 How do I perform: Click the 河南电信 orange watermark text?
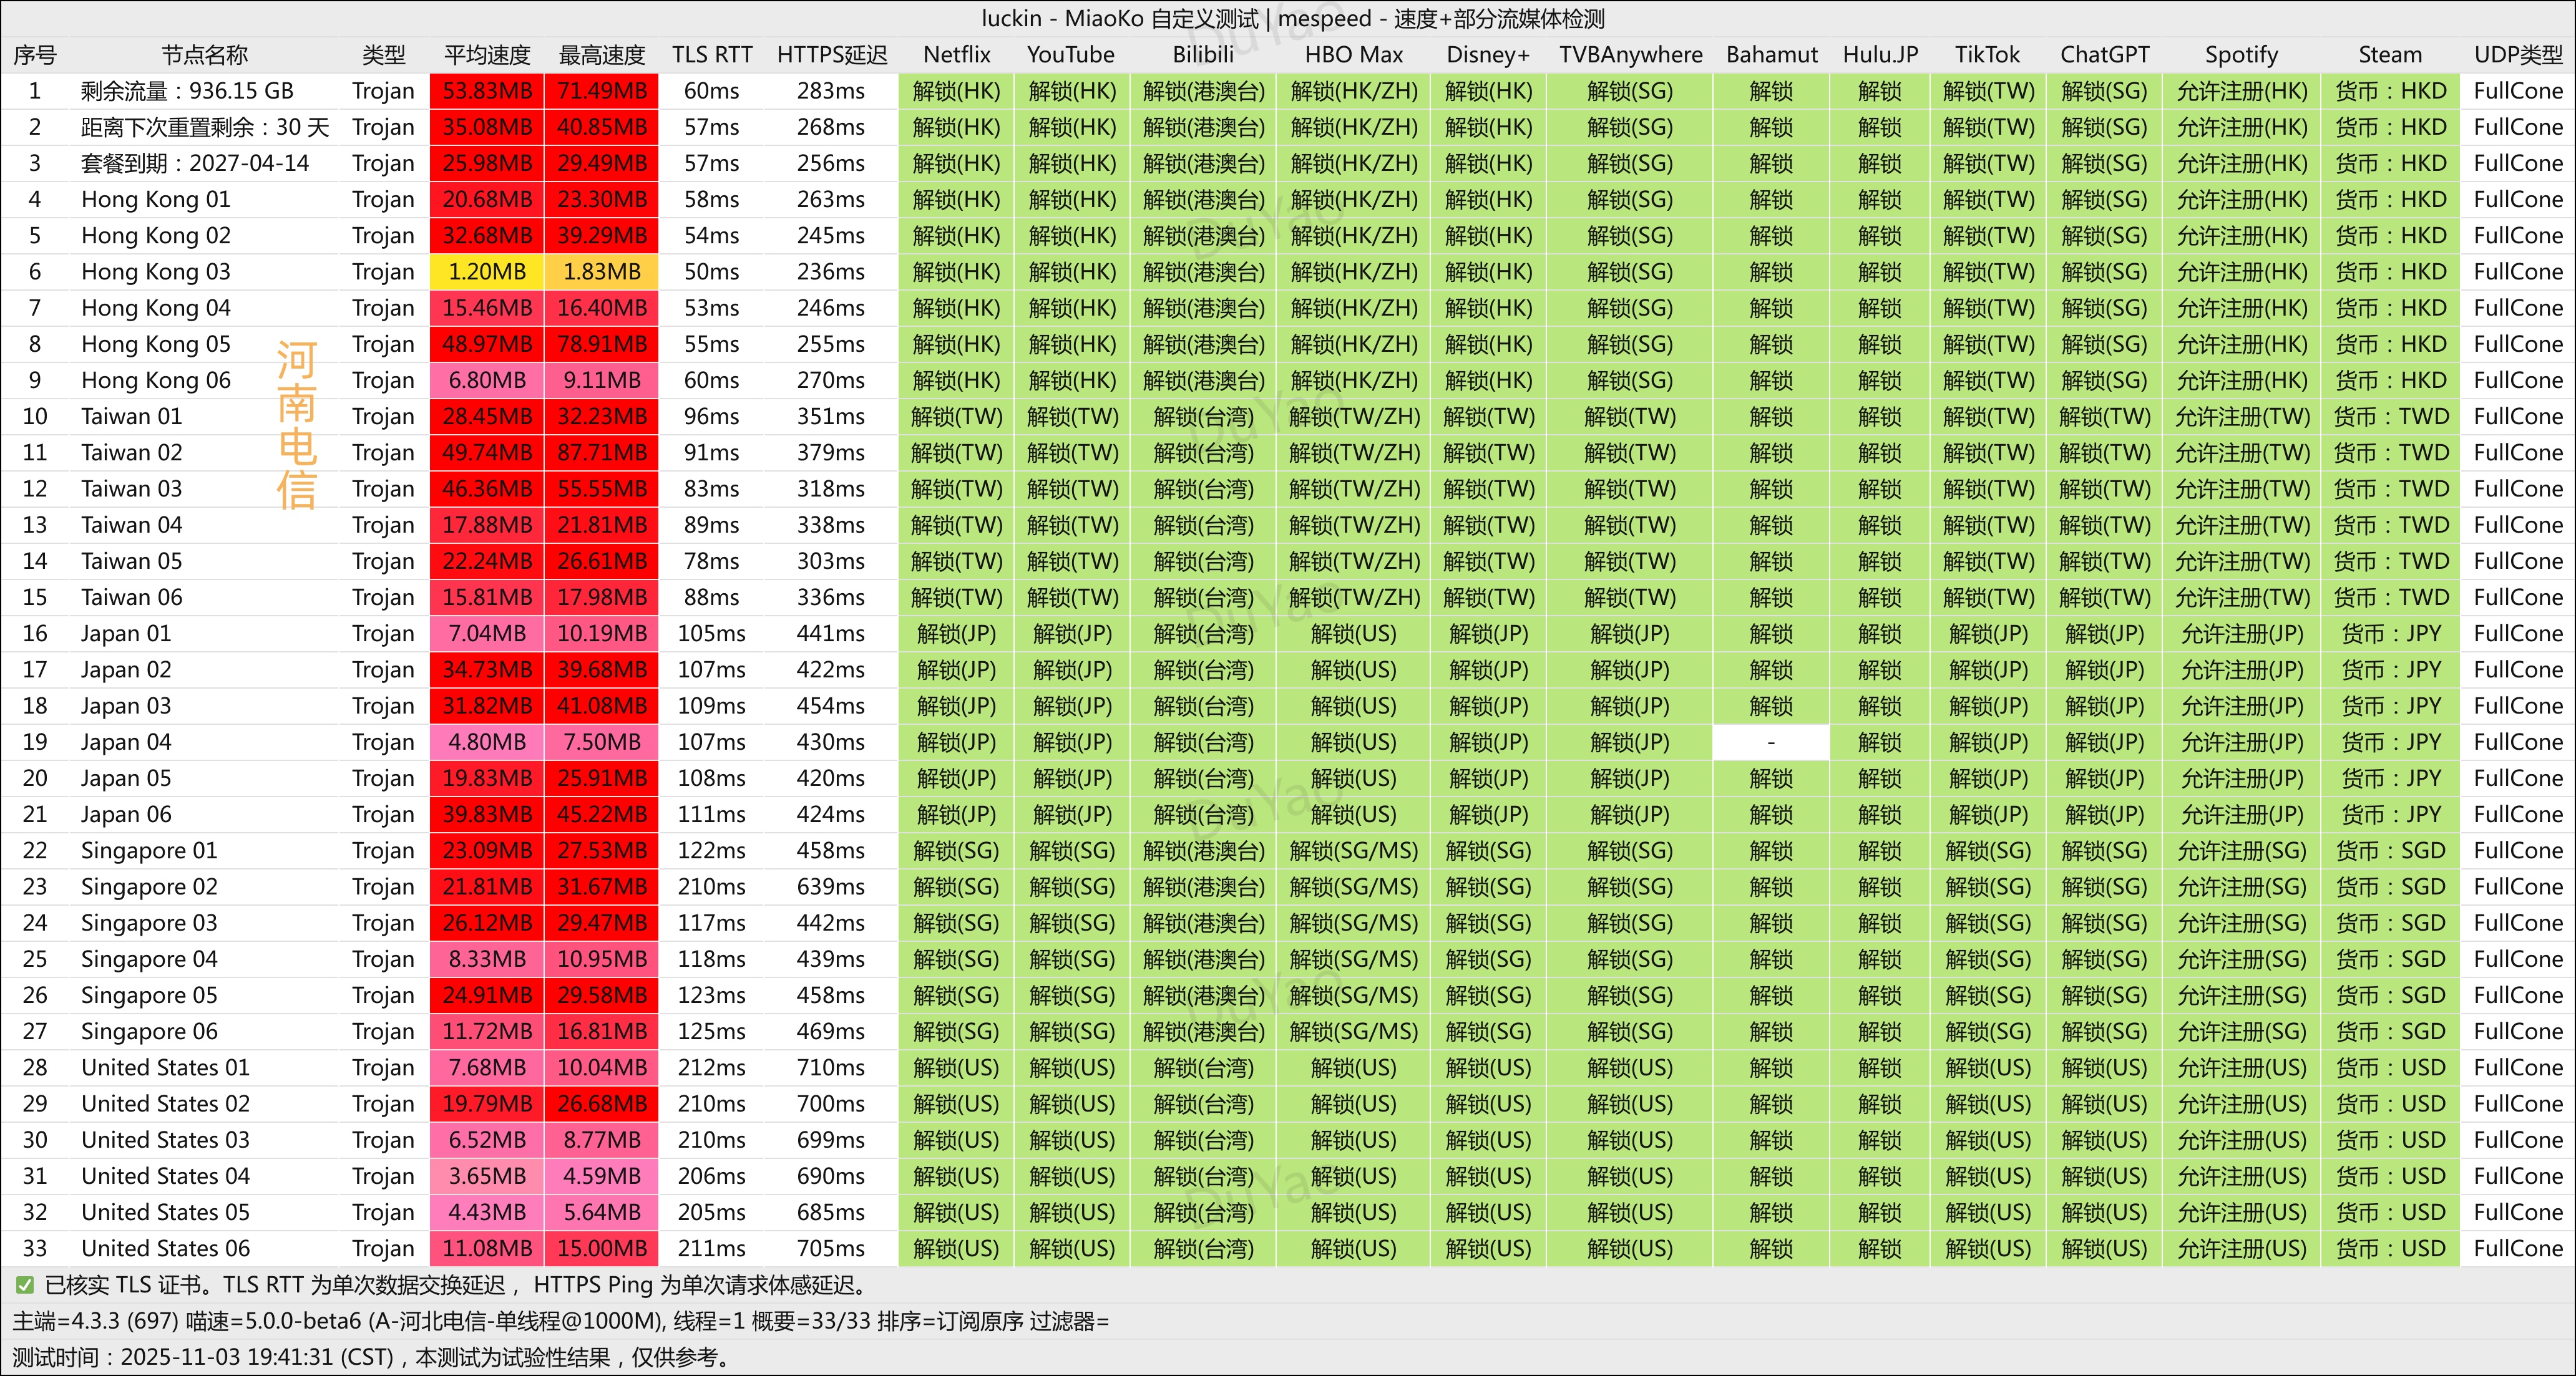[297, 425]
